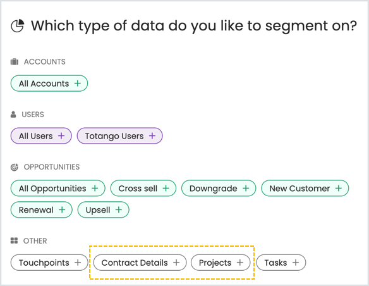The image size is (369, 286).
Task: Click the plus icon on Projects
Action: [240, 263]
